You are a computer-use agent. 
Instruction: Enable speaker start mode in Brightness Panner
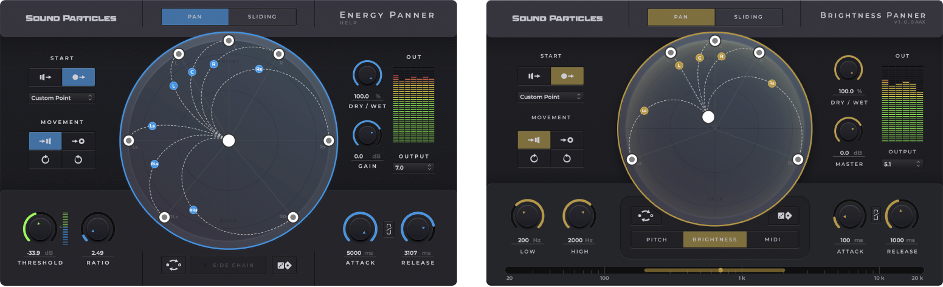tap(534, 76)
